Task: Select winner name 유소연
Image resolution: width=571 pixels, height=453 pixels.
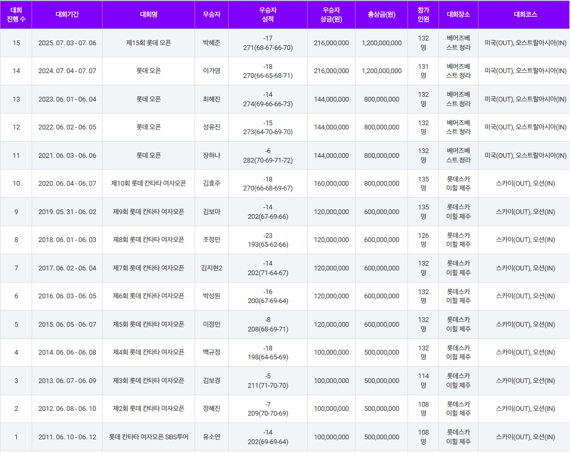Action: pyautogui.click(x=211, y=437)
